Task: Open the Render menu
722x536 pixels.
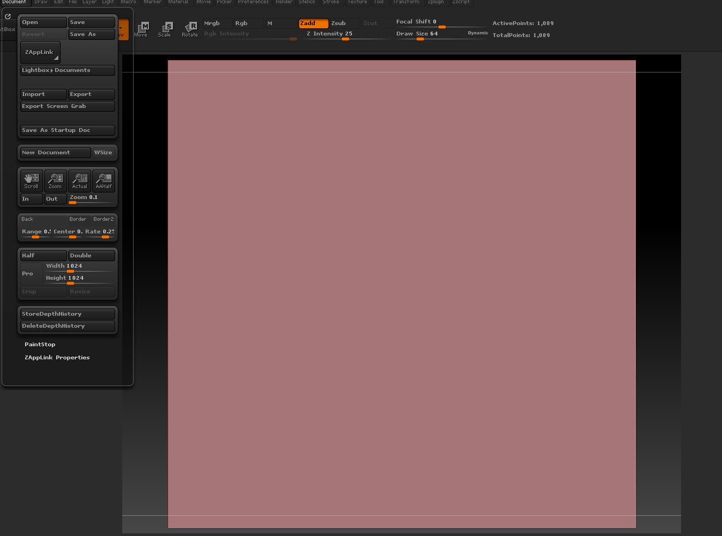Action: [284, 2]
